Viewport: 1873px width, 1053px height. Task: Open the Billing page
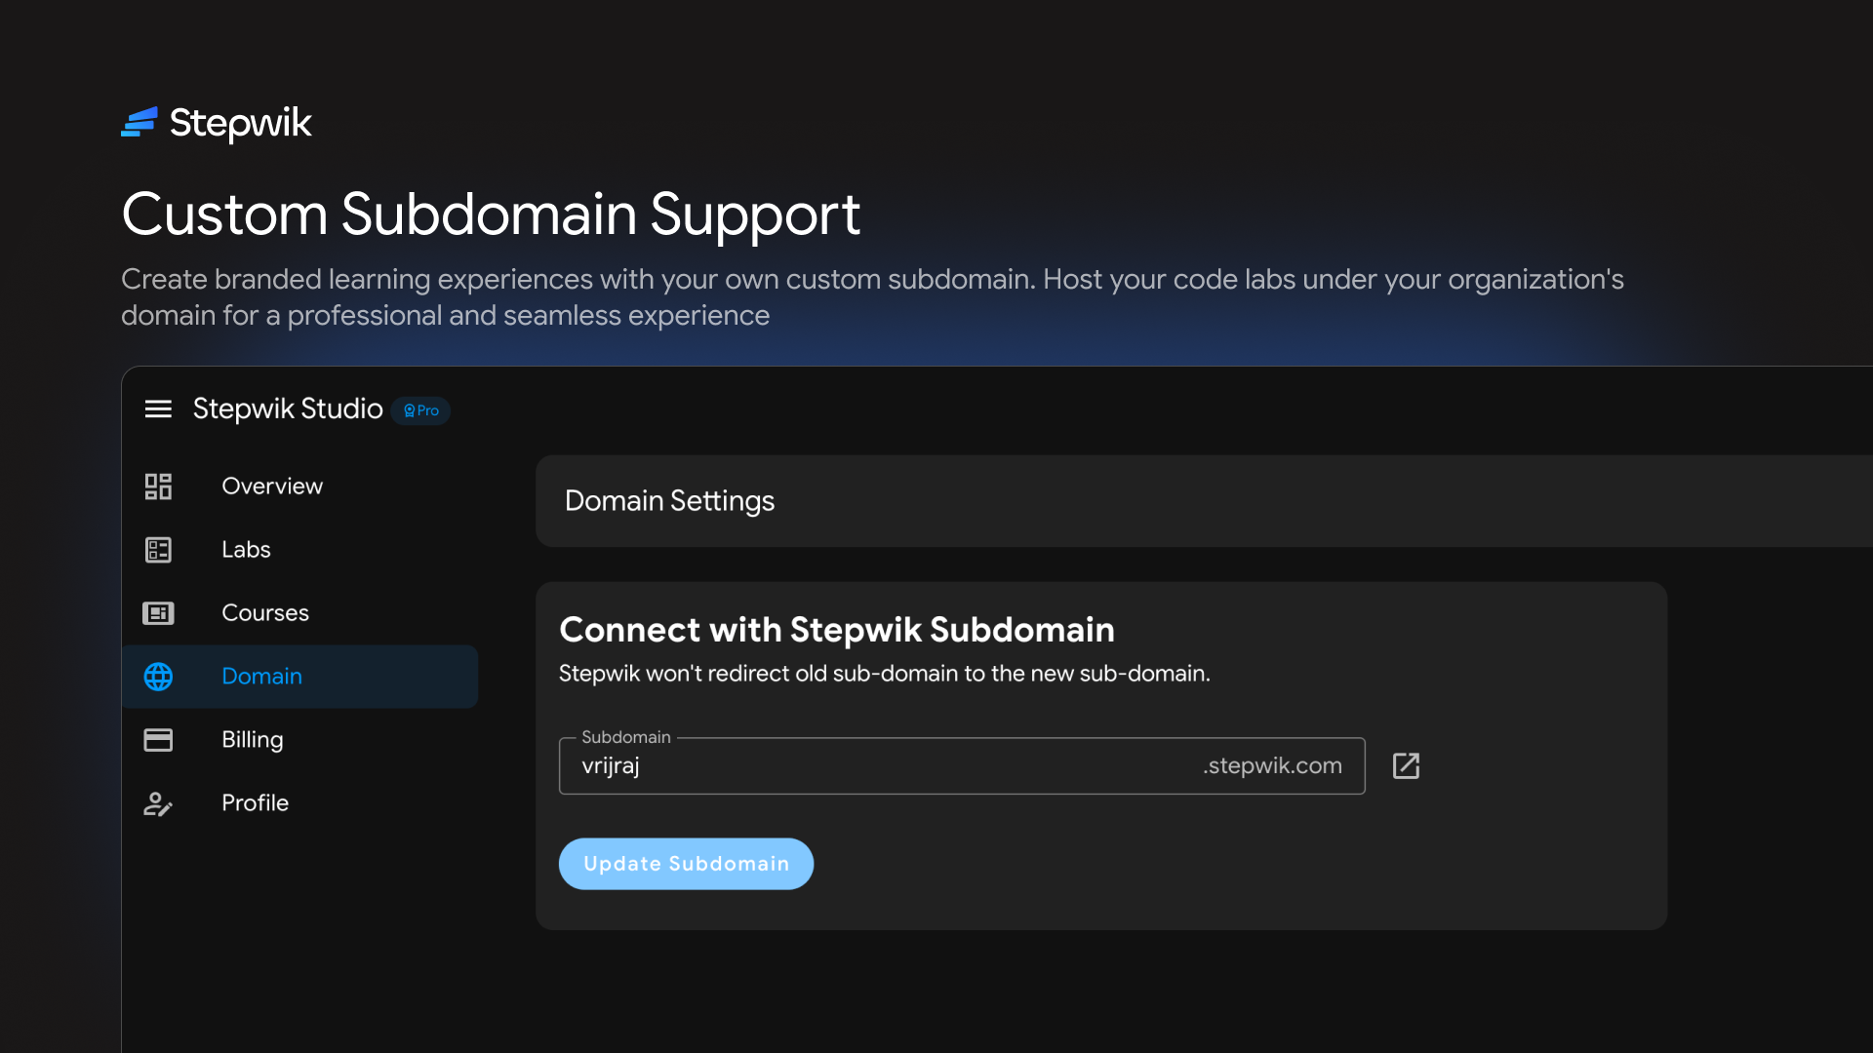tap(252, 740)
